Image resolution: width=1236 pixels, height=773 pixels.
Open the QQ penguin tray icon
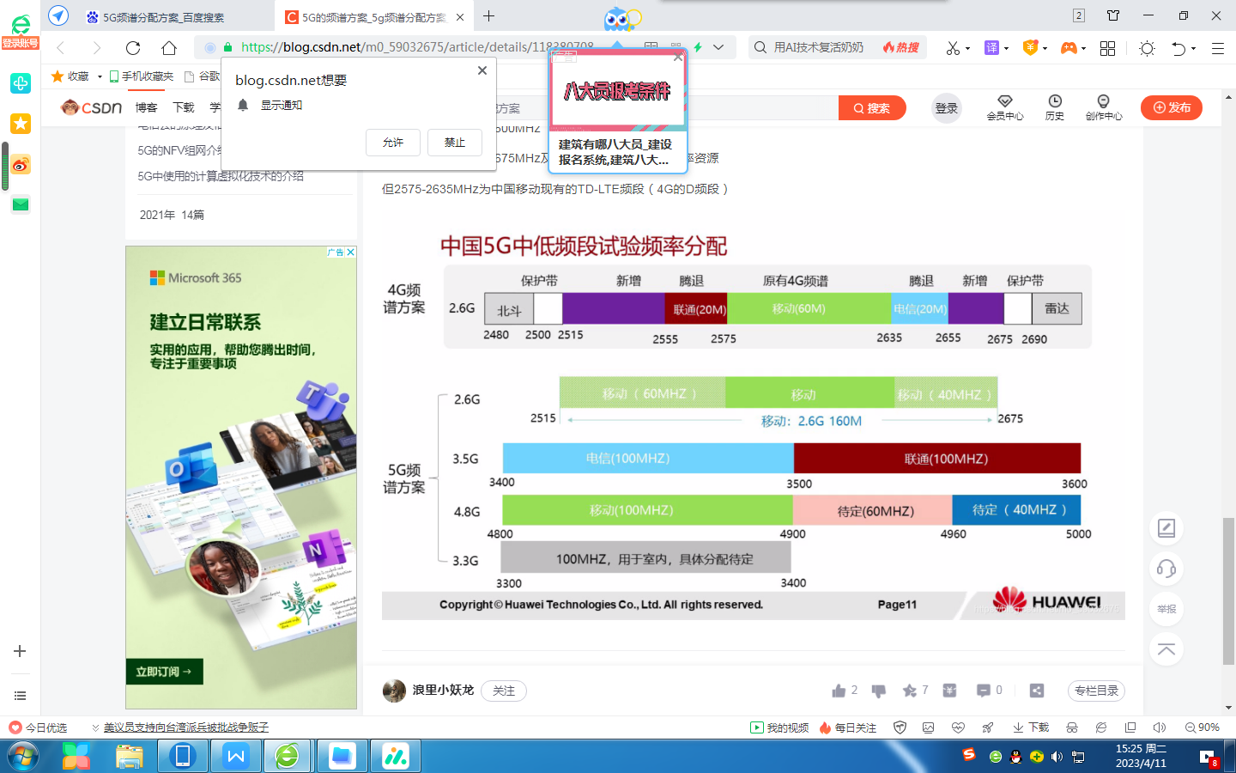coord(1015,757)
